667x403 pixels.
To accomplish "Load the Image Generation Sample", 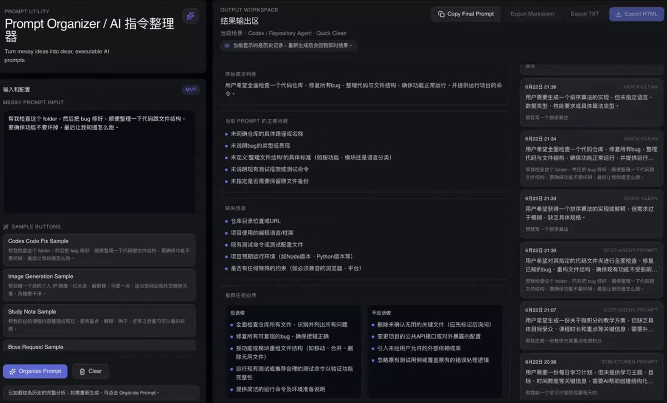I will pyautogui.click(x=99, y=285).
